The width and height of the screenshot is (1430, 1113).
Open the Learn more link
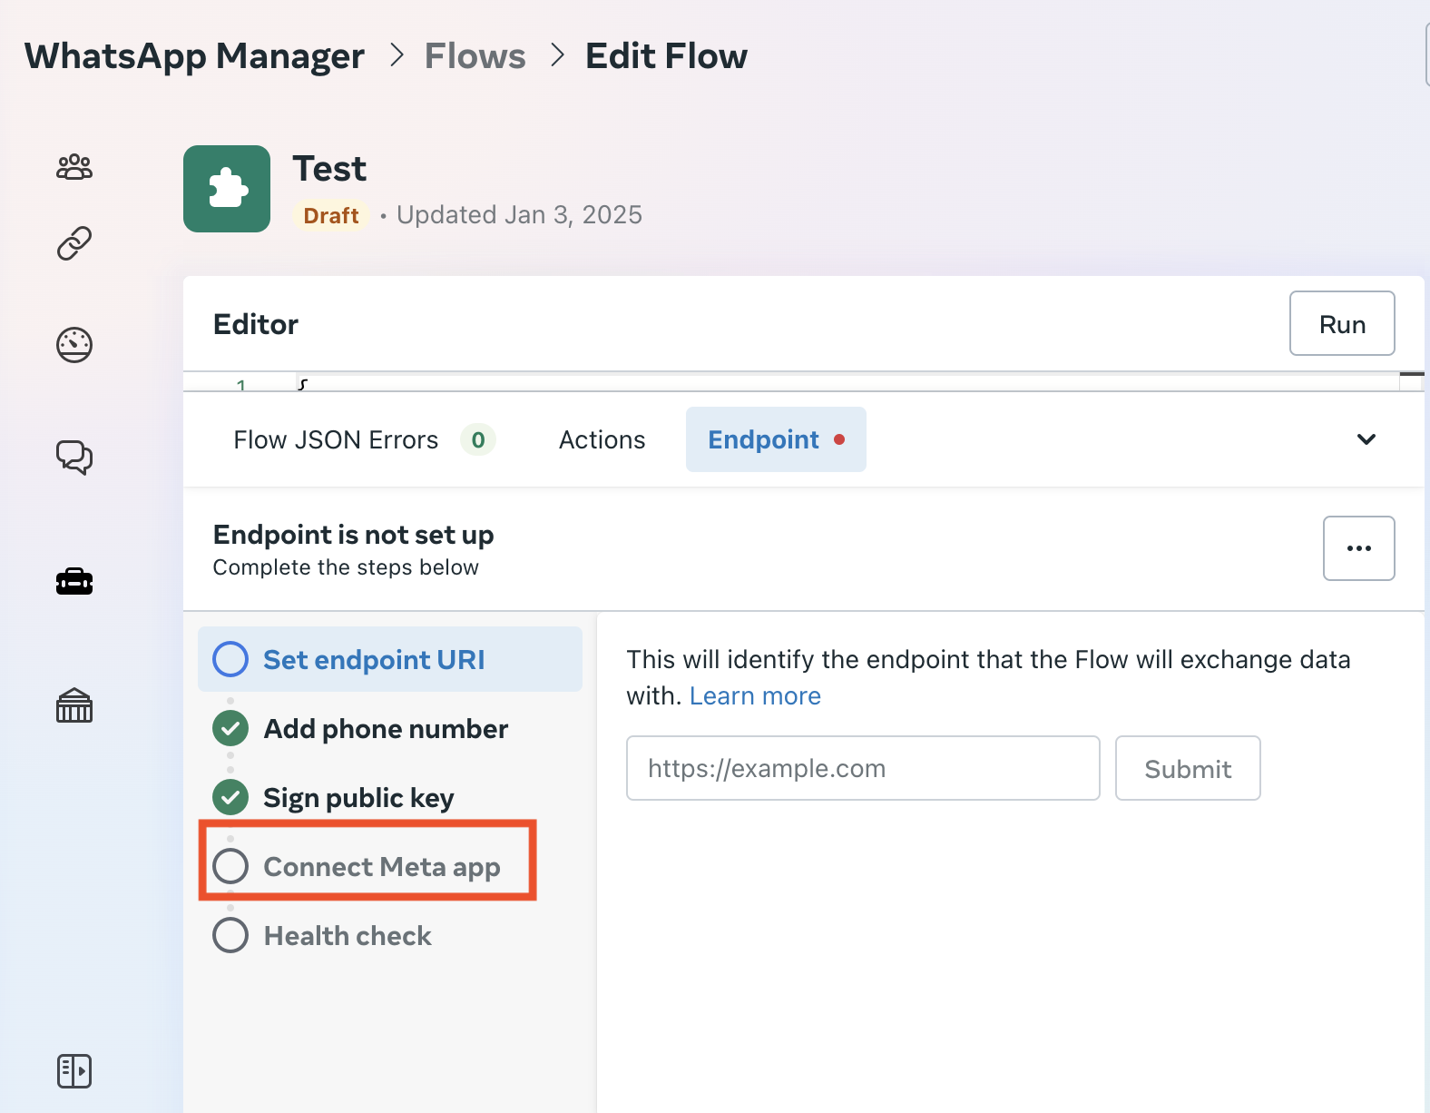click(755, 696)
